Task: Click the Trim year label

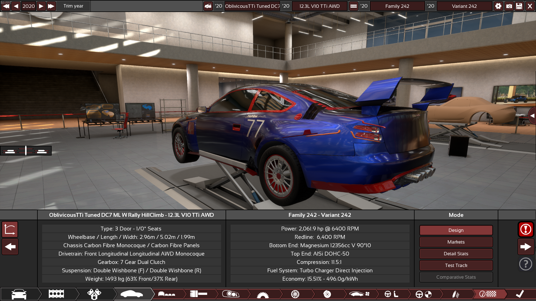Action: pos(73,6)
